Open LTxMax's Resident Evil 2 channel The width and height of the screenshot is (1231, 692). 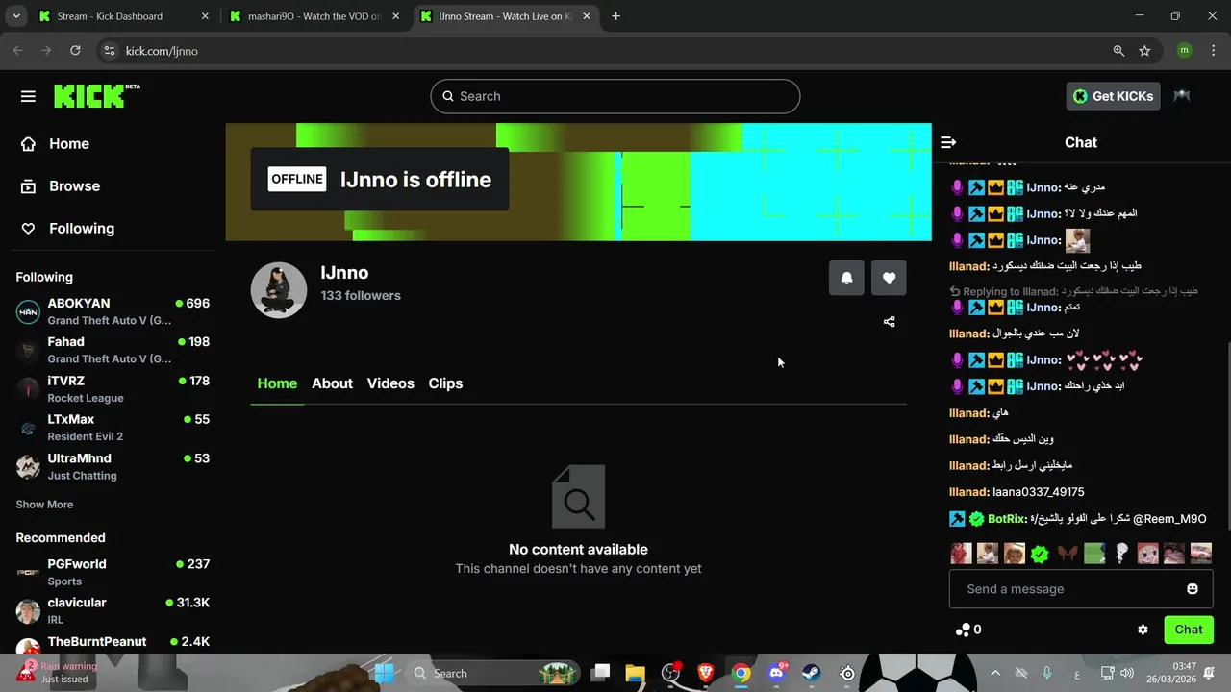[113, 428]
